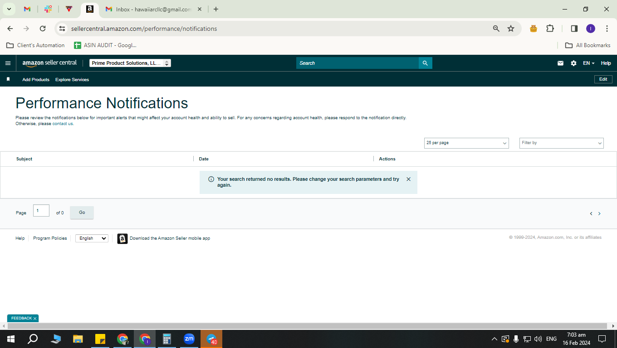The height and width of the screenshot is (348, 617).
Task: Open the Help link in header
Action: pyautogui.click(x=606, y=63)
